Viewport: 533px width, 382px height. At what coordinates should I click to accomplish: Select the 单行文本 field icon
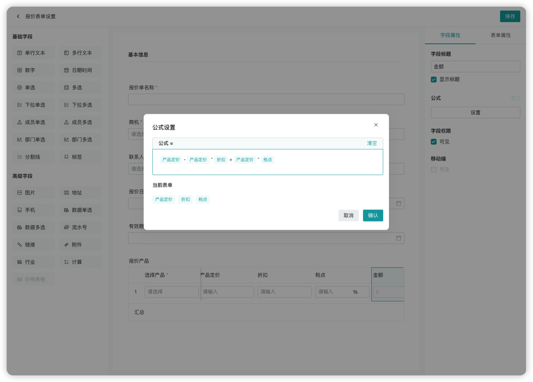[19, 53]
